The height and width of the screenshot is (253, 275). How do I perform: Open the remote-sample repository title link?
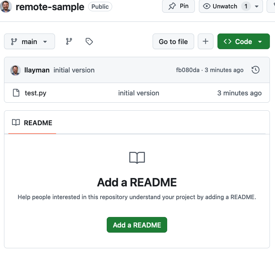[50, 7]
